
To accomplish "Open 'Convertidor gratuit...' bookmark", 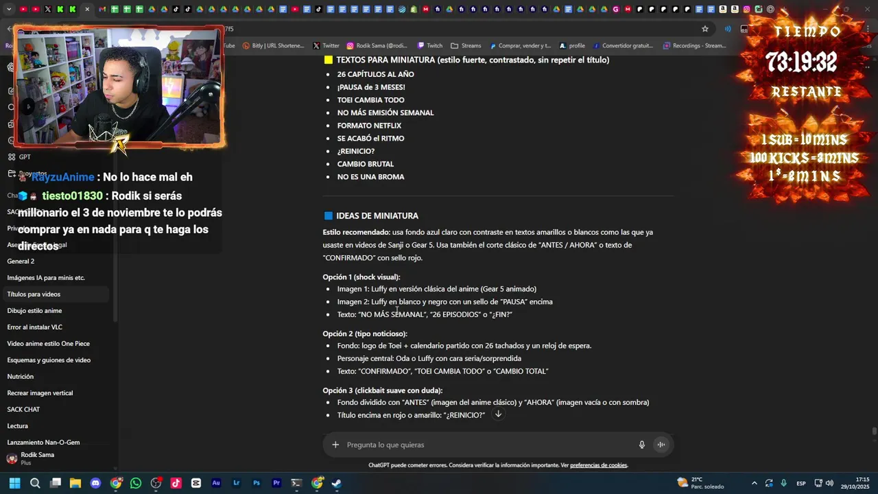I will click(623, 46).
